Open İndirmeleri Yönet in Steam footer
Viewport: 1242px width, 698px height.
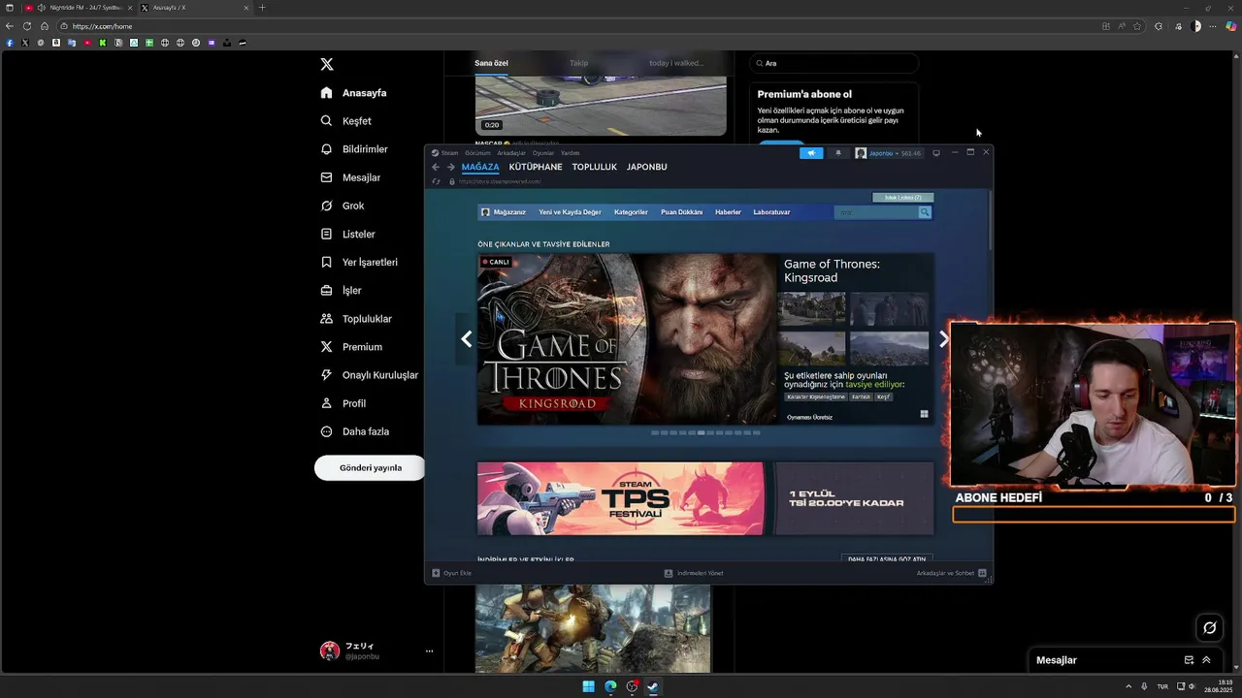(694, 573)
